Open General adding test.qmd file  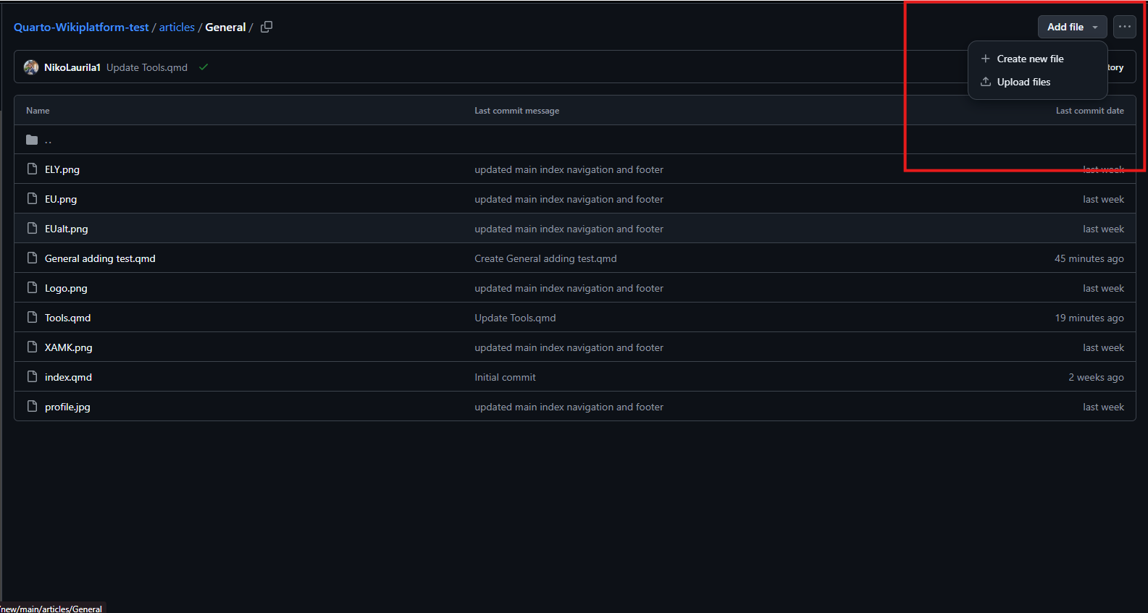(x=100, y=258)
